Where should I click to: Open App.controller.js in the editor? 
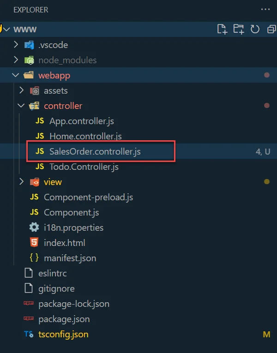tap(81, 121)
